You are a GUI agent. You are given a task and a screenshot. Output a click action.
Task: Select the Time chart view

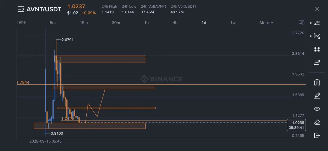21,22
